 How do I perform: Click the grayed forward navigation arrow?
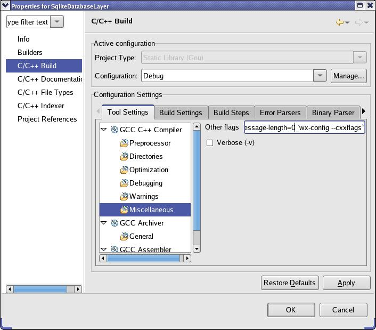tap(358, 22)
